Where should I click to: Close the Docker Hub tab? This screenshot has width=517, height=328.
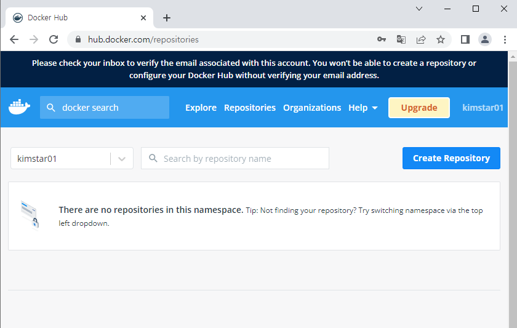pos(143,18)
